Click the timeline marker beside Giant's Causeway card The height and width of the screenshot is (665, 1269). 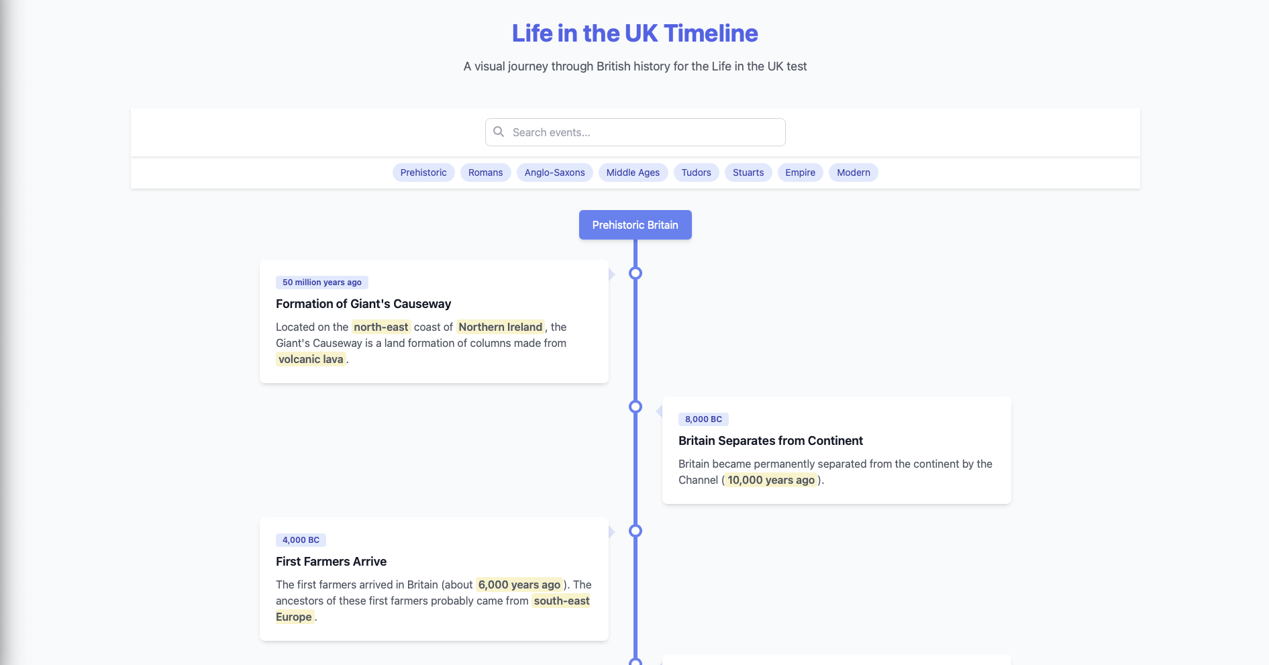636,273
